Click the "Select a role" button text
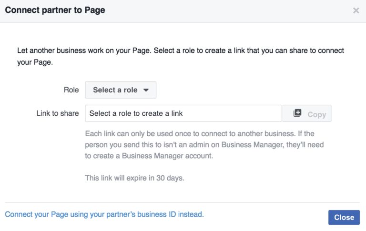Image resolution: width=366 pixels, height=231 pixels. click(115, 90)
